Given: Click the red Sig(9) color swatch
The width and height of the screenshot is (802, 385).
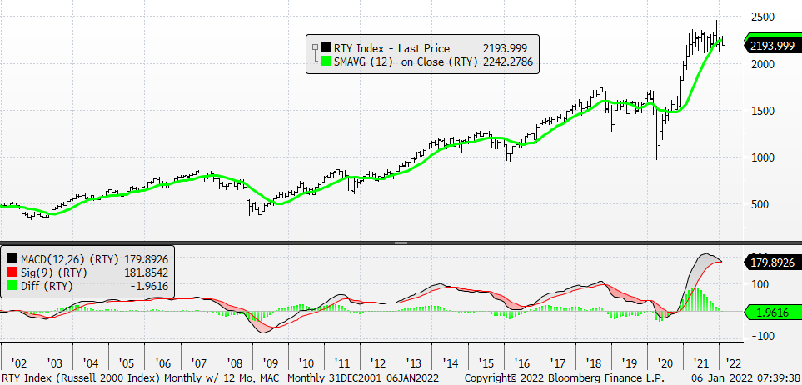Looking at the screenshot, I should [12, 272].
